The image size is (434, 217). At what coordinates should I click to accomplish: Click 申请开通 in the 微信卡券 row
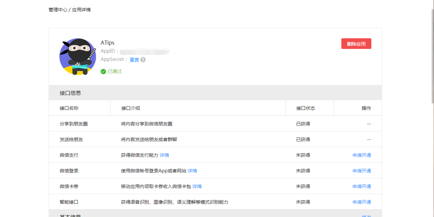(x=362, y=187)
